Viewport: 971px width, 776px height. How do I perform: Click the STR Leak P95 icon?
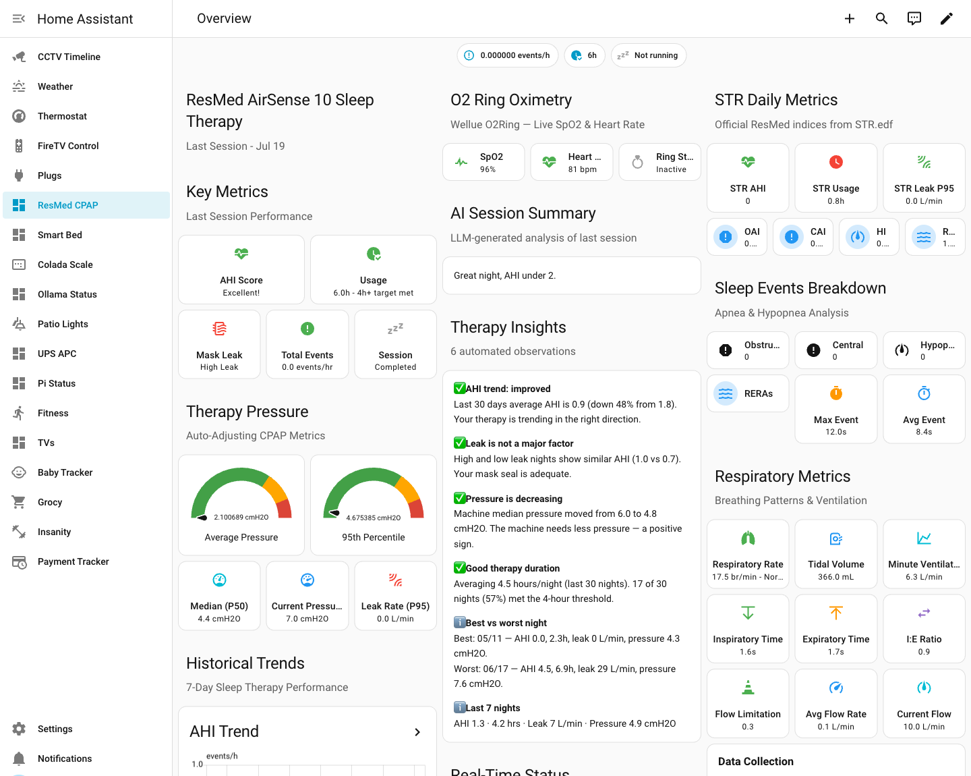point(924,162)
